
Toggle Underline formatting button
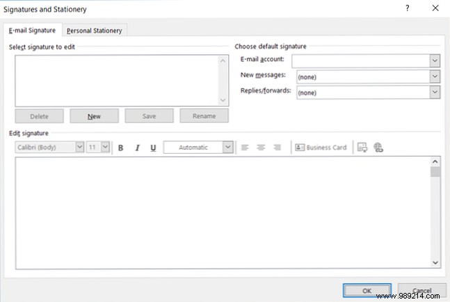(153, 148)
